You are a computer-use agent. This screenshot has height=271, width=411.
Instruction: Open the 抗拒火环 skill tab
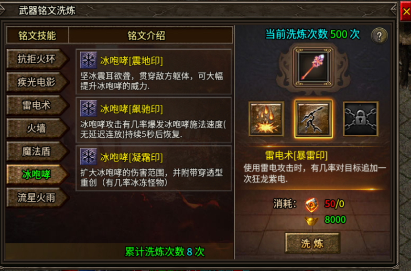pos(37,59)
